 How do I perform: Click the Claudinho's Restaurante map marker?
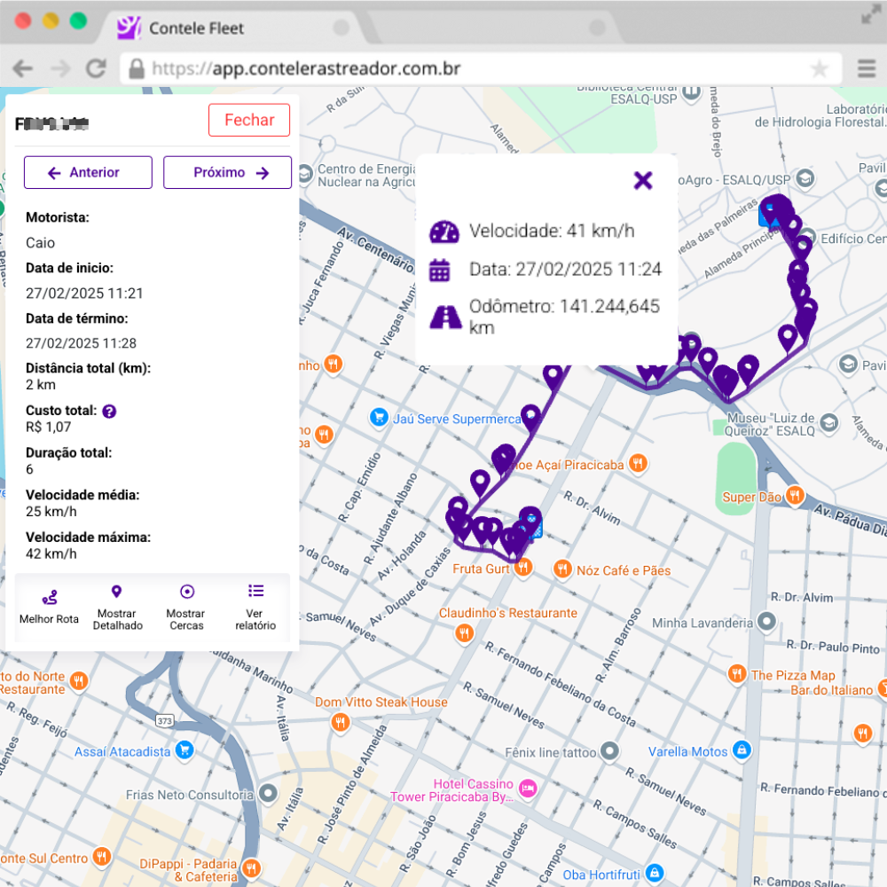click(x=465, y=632)
